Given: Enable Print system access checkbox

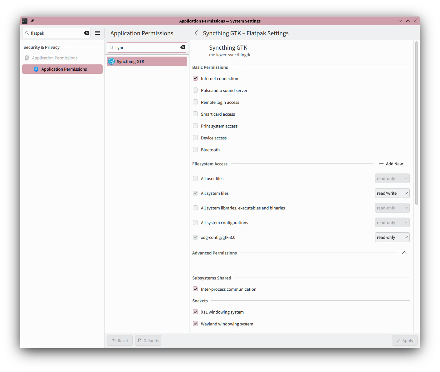Looking at the screenshot, I should coord(195,126).
